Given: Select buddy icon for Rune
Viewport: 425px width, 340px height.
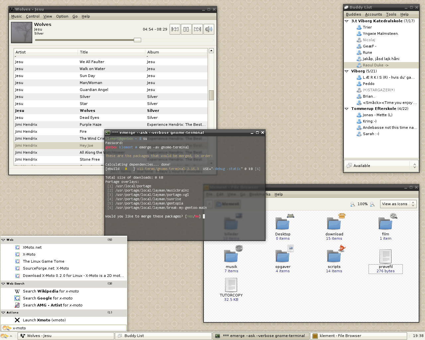Looking at the screenshot, I should (359, 52).
